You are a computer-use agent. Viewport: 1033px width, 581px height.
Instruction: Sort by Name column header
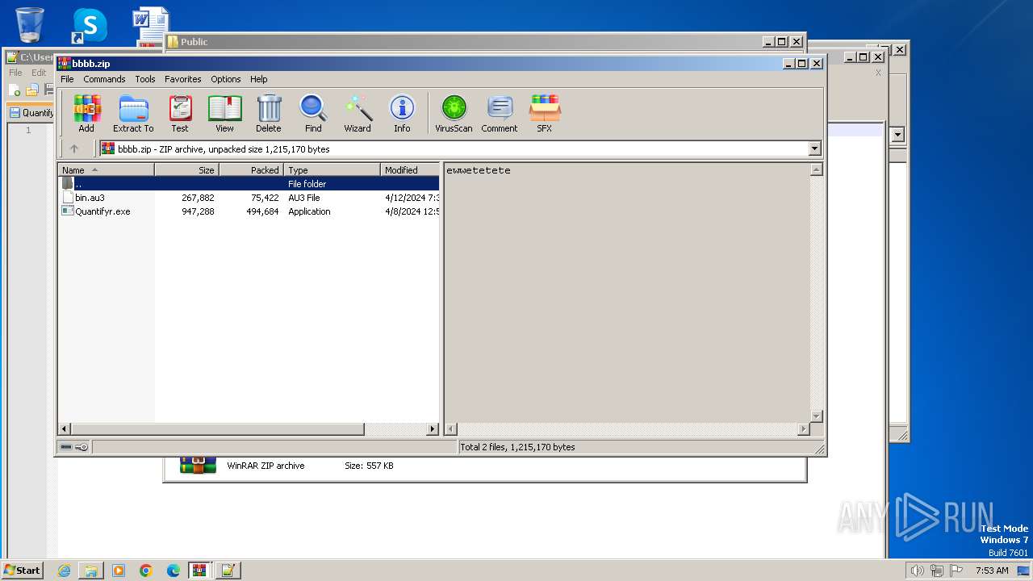(106, 169)
